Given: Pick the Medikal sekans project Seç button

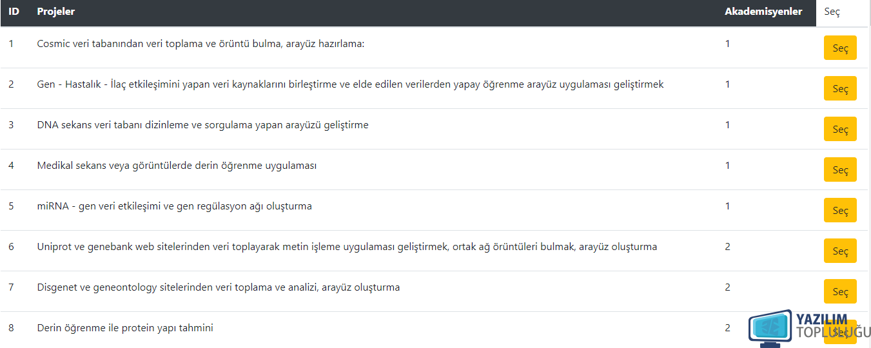Looking at the screenshot, I should (840, 169).
